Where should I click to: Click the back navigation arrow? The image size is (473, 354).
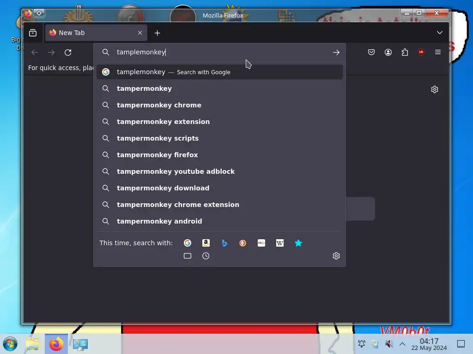pos(35,53)
